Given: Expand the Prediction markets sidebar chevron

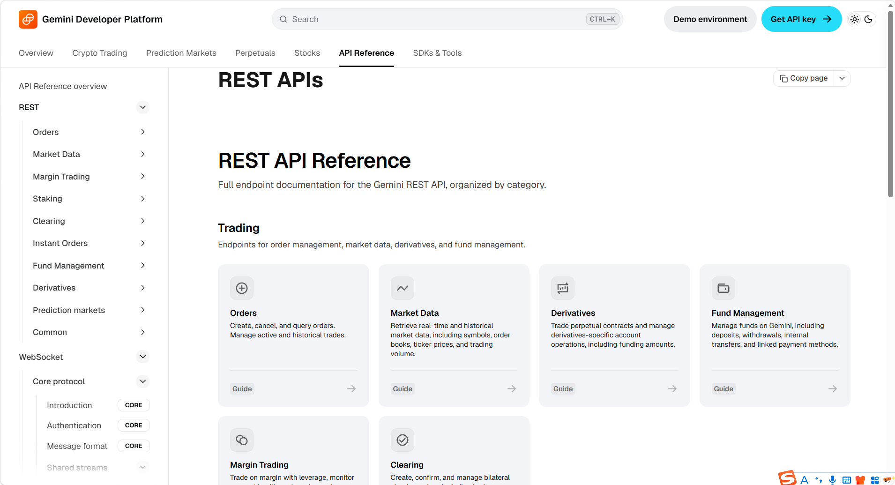Looking at the screenshot, I should (x=143, y=310).
